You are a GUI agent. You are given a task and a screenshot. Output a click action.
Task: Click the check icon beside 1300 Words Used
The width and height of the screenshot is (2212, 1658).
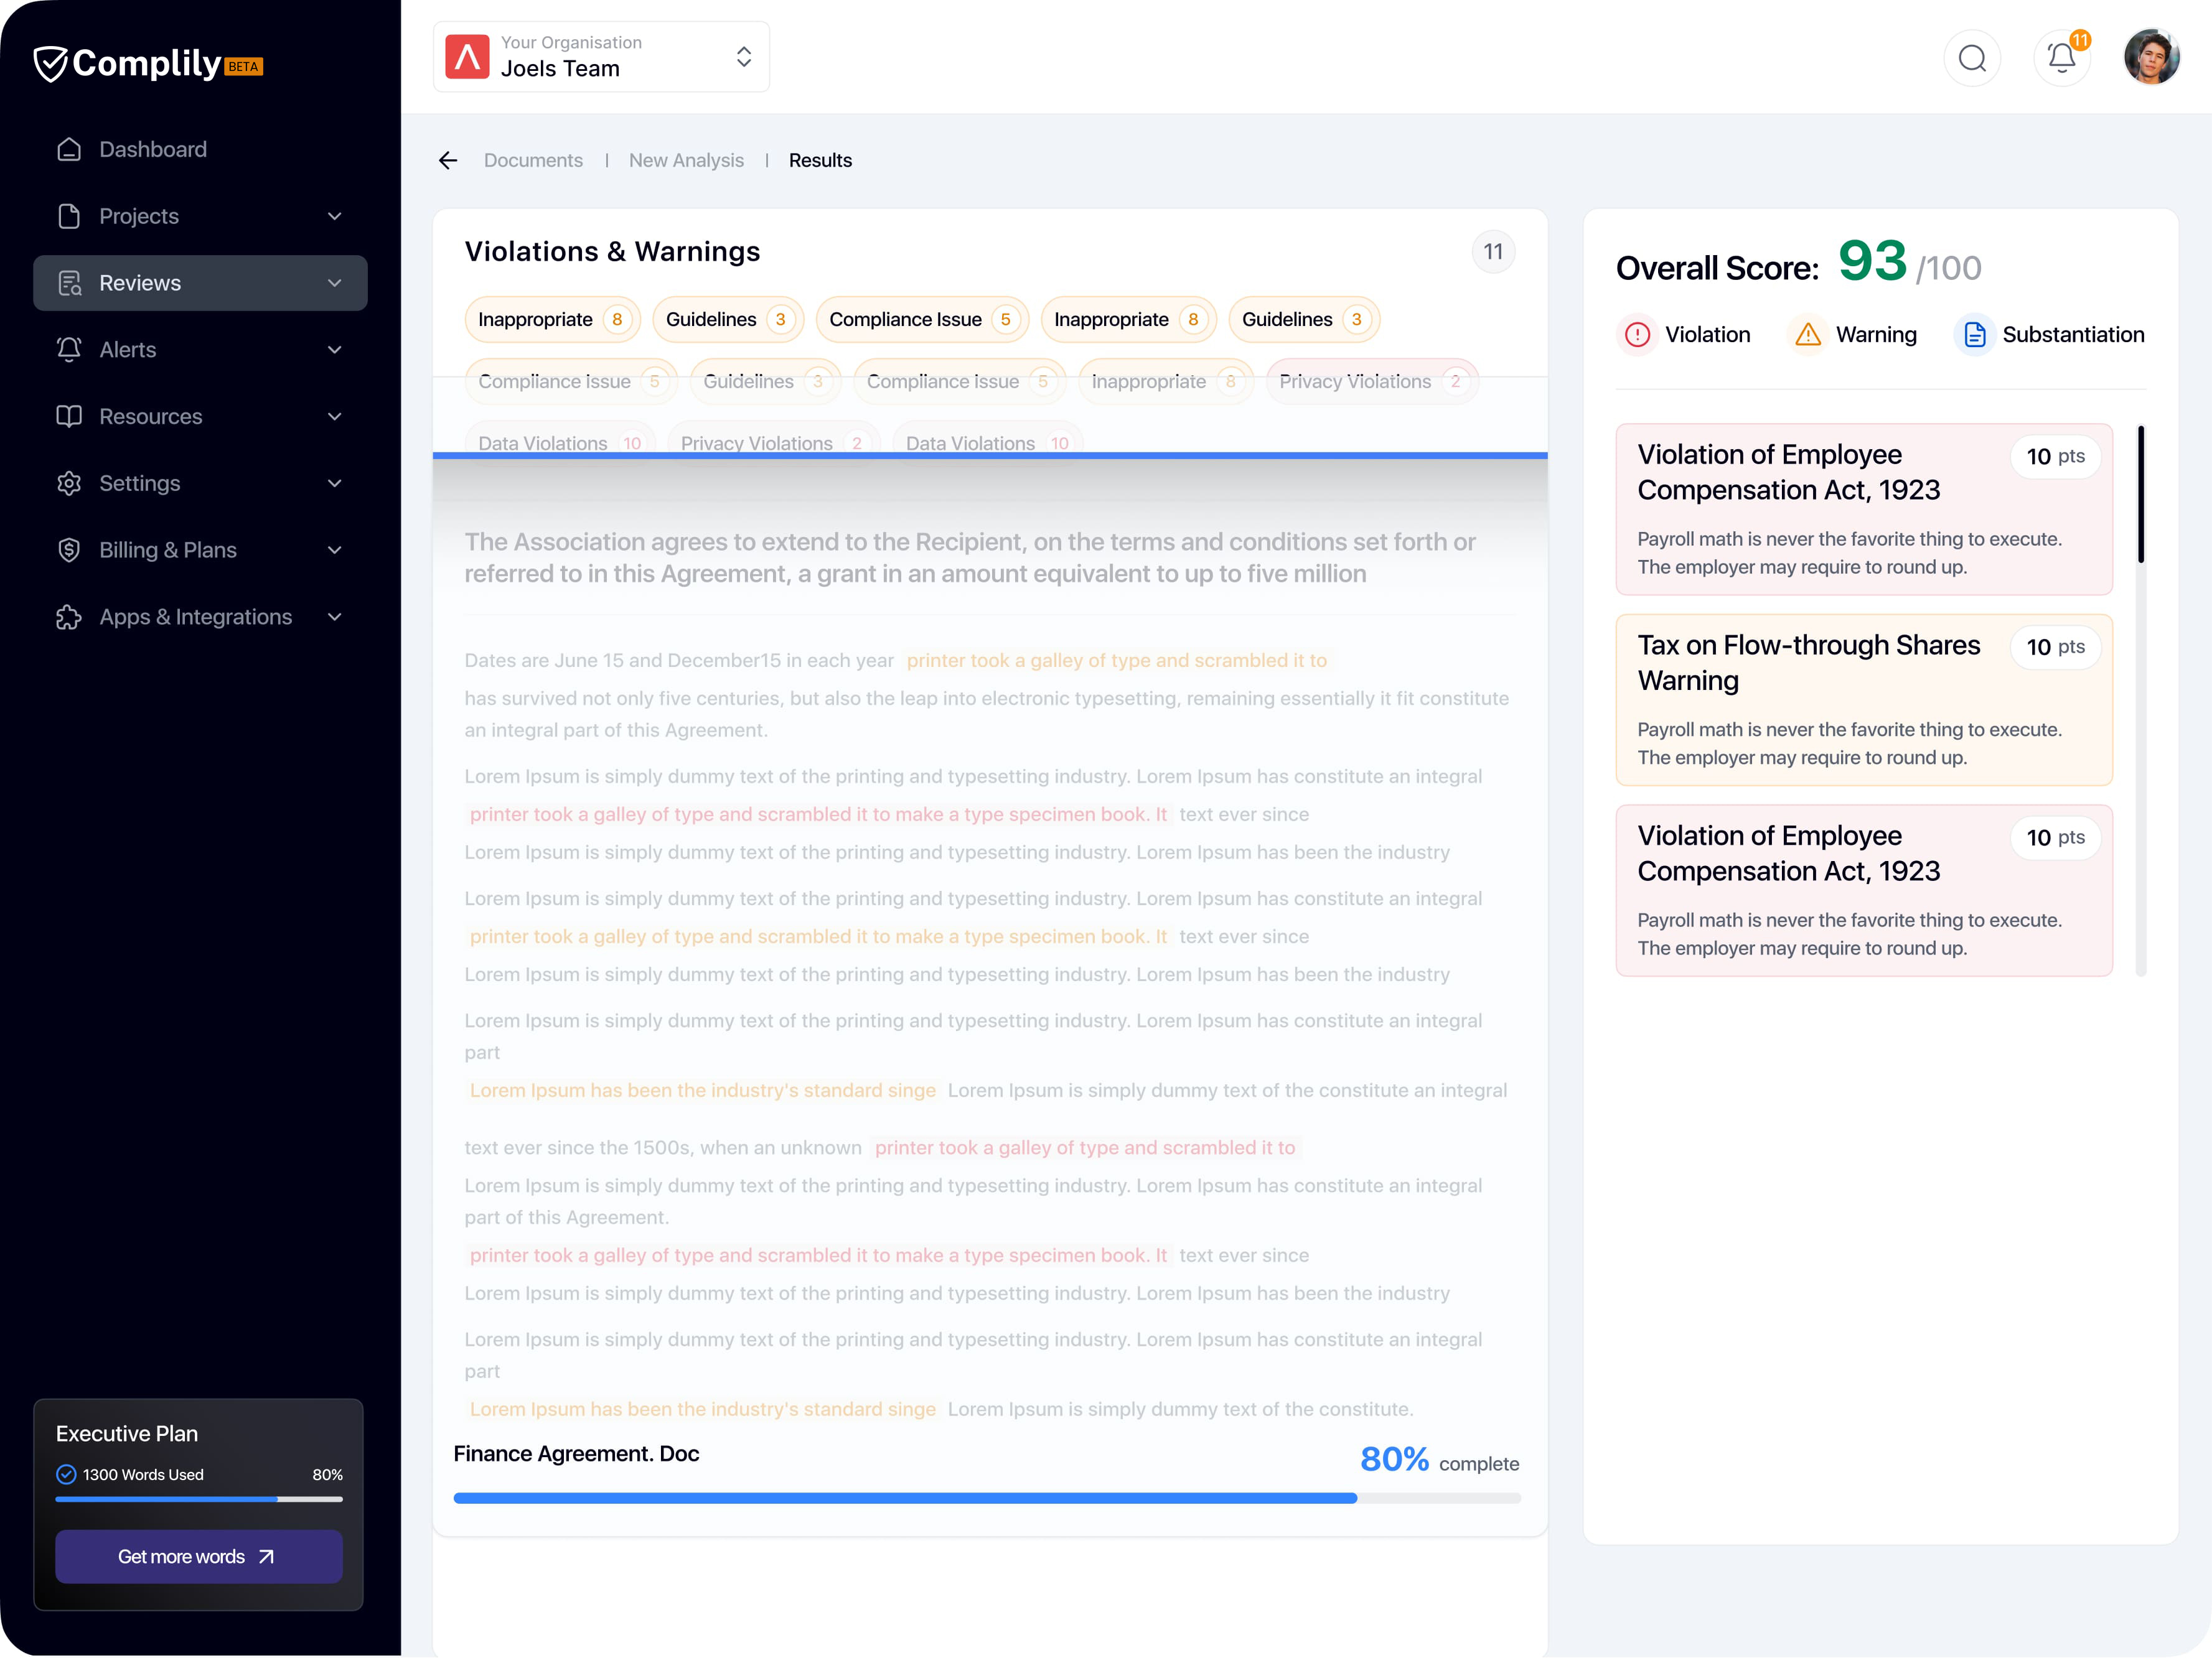[66, 1474]
